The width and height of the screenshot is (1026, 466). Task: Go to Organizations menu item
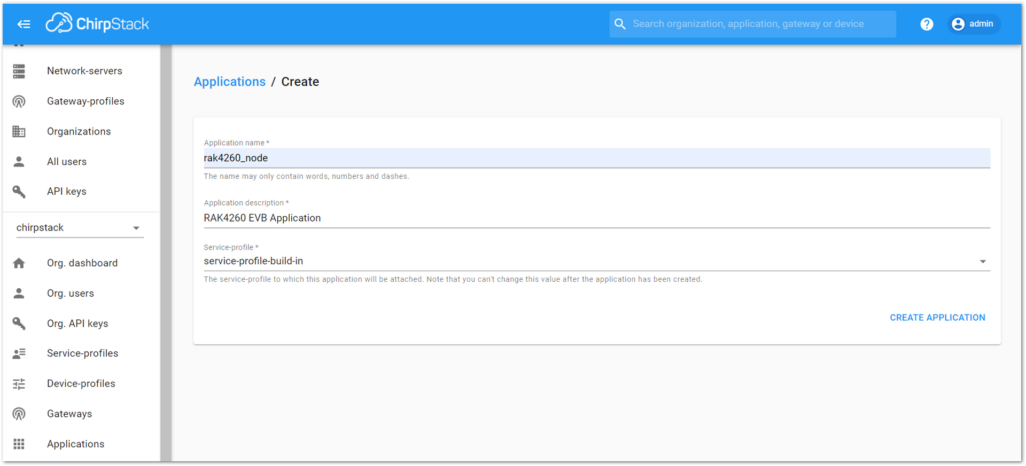click(x=81, y=131)
